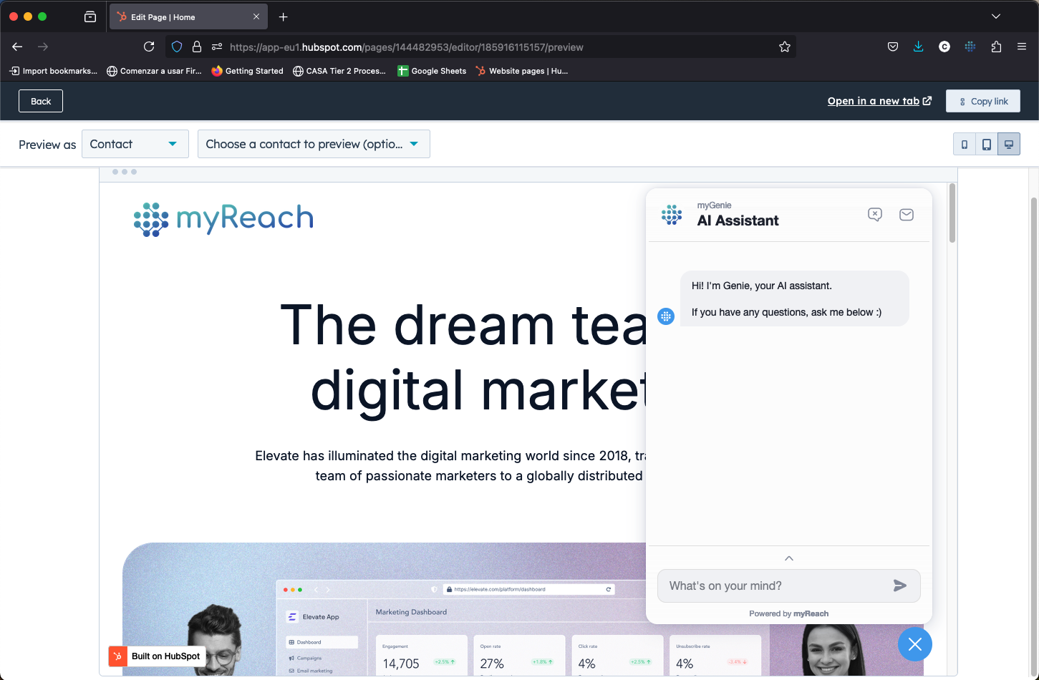Click the send message arrow icon
Image resolution: width=1039 pixels, height=680 pixels.
[x=900, y=586]
